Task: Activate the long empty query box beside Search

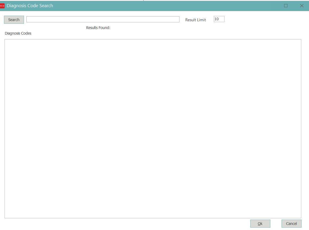Action: 103,19
